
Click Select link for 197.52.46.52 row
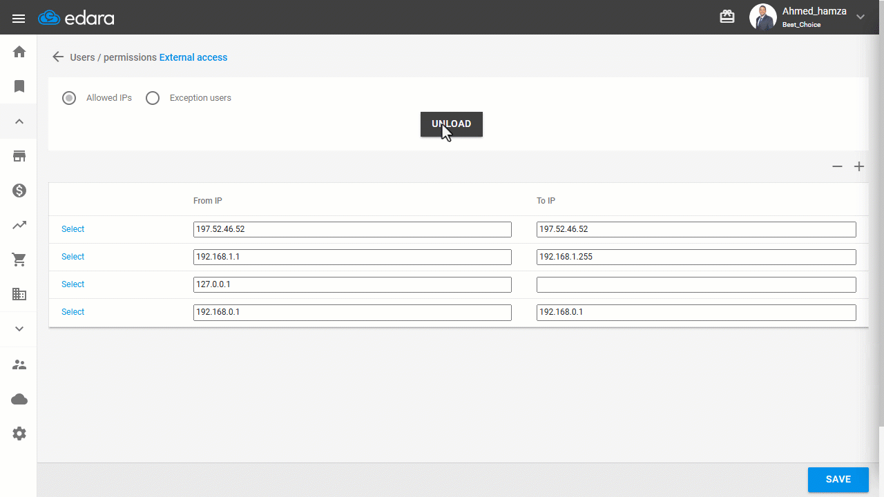coord(73,229)
